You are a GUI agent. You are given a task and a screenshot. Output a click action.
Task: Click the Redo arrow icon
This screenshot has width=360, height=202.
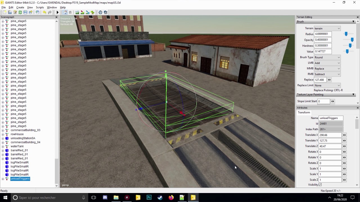coord(50,12)
